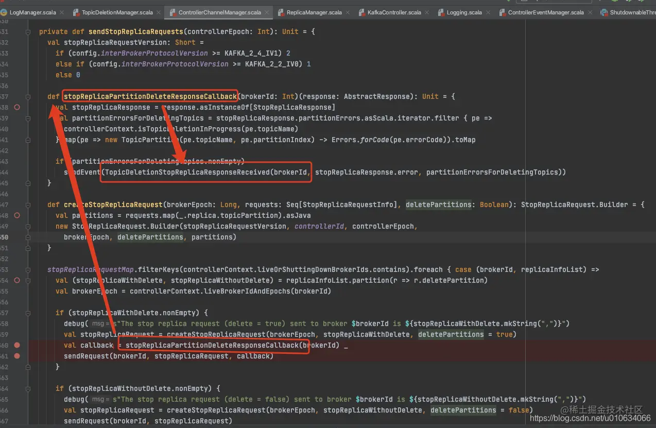Remove red breakpoint on the val callback line
The width and height of the screenshot is (656, 428).
tap(17, 345)
